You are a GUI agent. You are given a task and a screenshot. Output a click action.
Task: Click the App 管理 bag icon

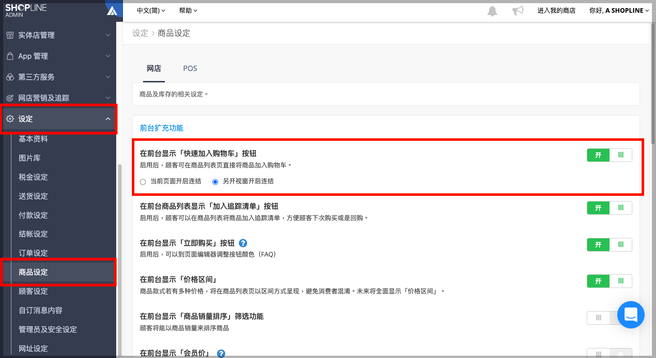pos(10,56)
